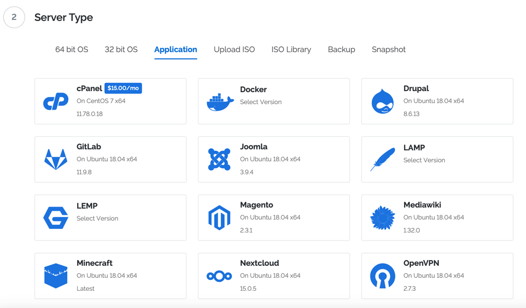The image size is (526, 308).
Task: Choose the Magento application title
Action: click(x=256, y=205)
